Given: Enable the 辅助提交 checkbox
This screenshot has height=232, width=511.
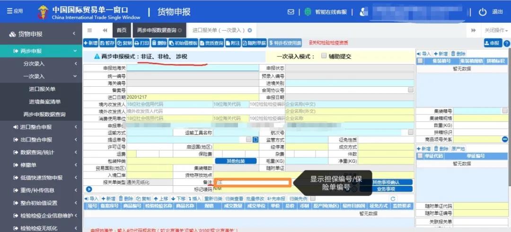Looking at the screenshot, I should (x=324, y=56).
